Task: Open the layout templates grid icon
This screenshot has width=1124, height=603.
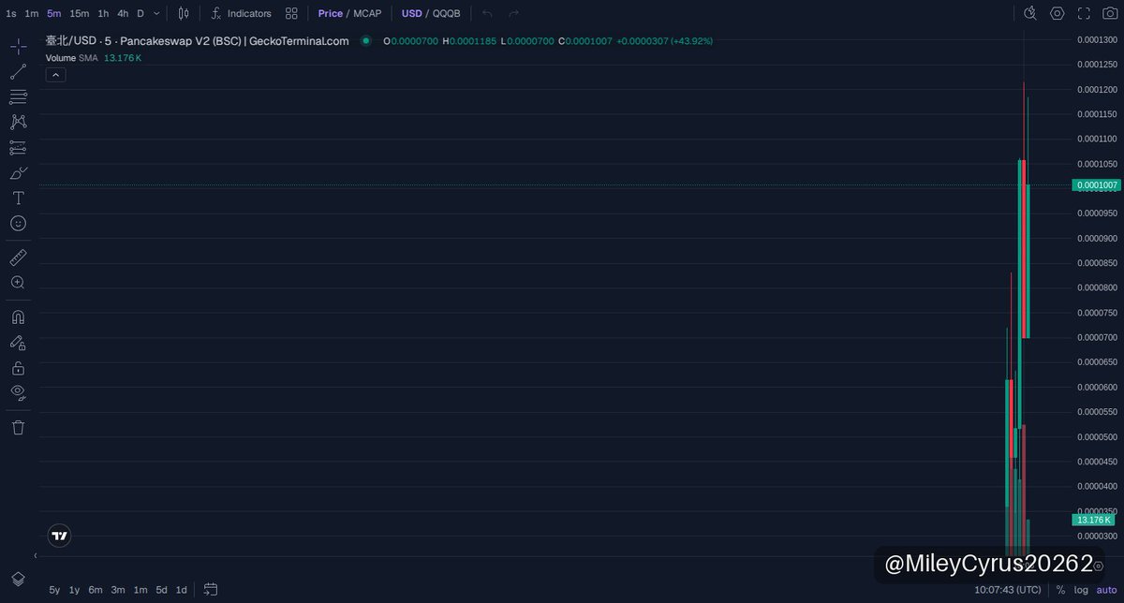Action: pos(291,13)
